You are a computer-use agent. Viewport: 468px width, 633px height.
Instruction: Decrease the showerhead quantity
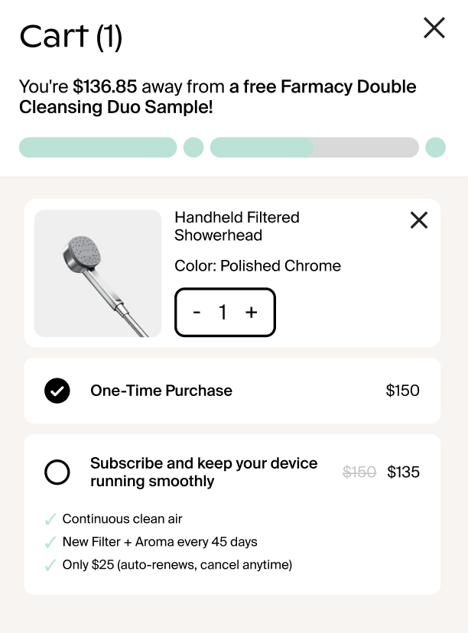(197, 312)
